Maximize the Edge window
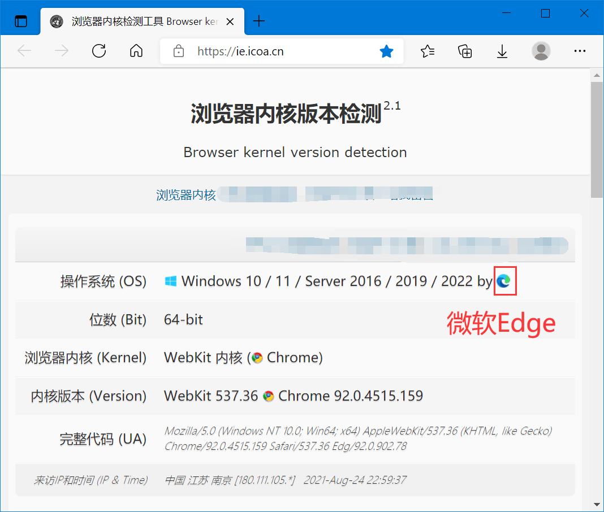Screen dimensions: 604x512 click(x=545, y=14)
